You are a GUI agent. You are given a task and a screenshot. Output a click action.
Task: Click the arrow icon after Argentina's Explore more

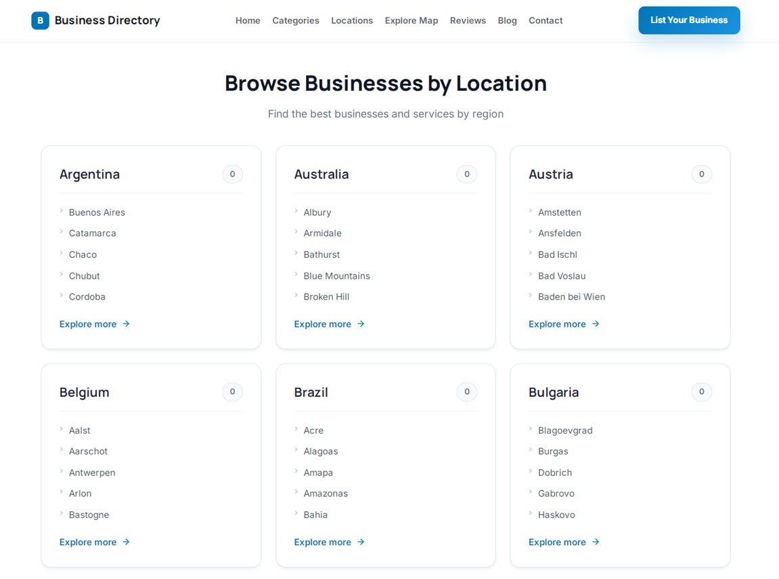[126, 324]
